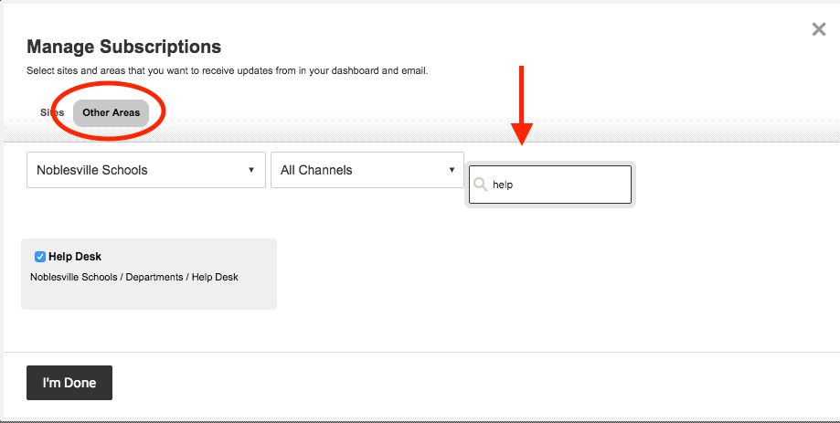840x423 pixels.
Task: Click the magnifying glass search icon
Action: pos(481,185)
